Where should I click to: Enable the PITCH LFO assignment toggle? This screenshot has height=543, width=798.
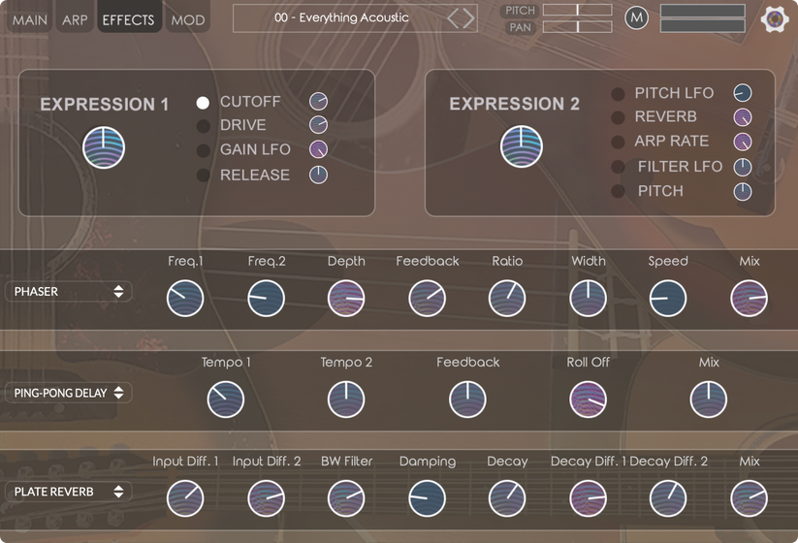(x=618, y=94)
